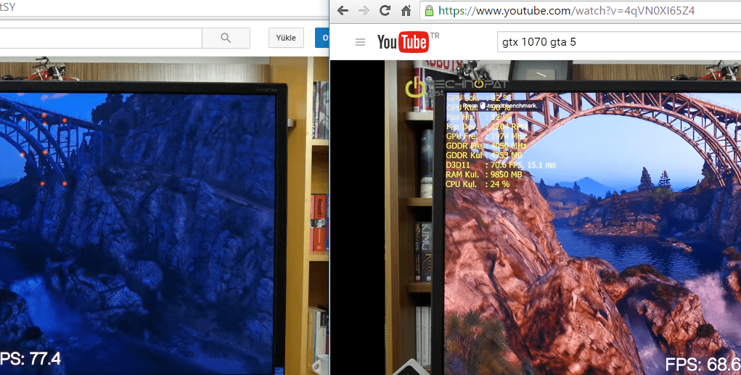Click search box containing 'gtx 1070 gta 5'

pyautogui.click(x=619, y=42)
